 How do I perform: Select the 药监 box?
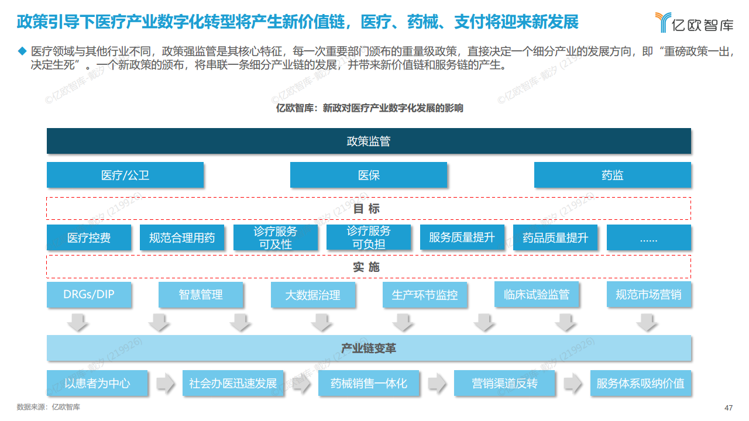613,175
